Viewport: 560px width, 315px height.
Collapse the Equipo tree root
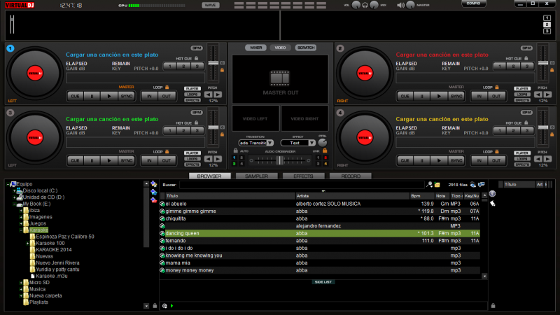[8, 184]
